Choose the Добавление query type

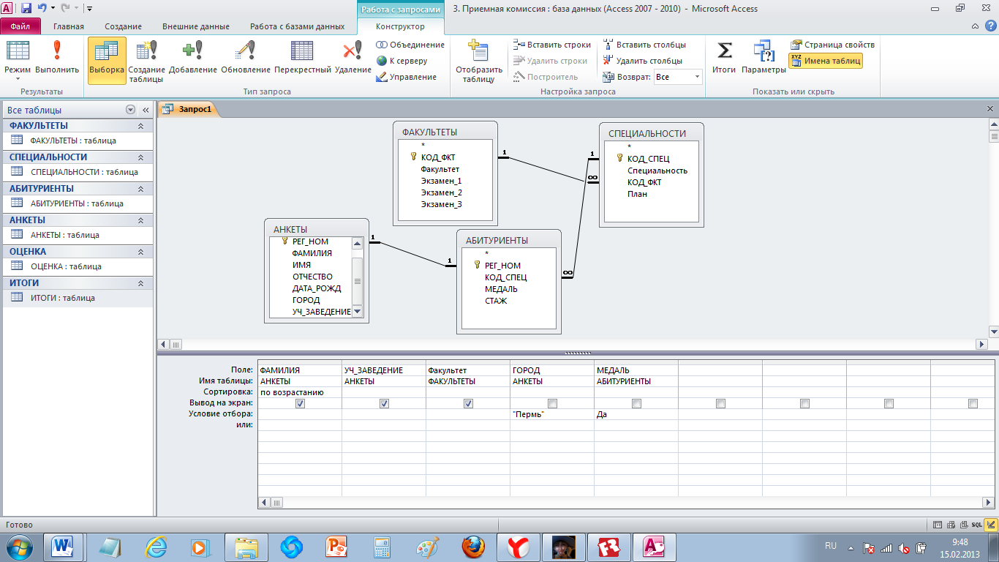point(193,58)
